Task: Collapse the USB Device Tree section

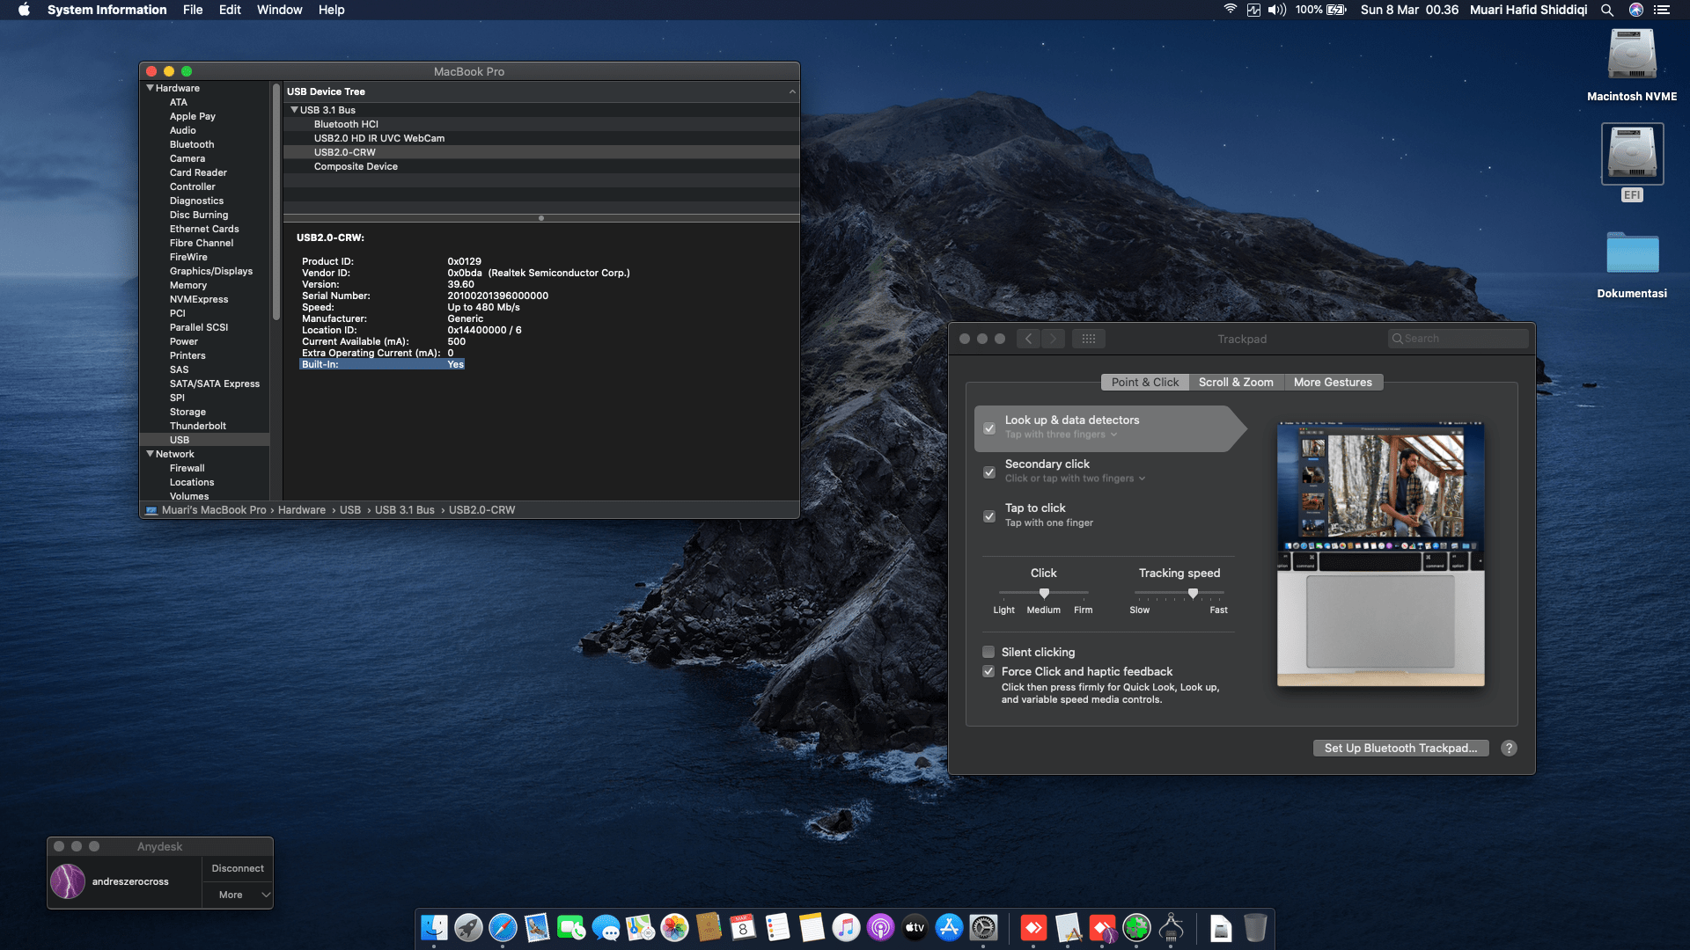Action: click(x=791, y=91)
